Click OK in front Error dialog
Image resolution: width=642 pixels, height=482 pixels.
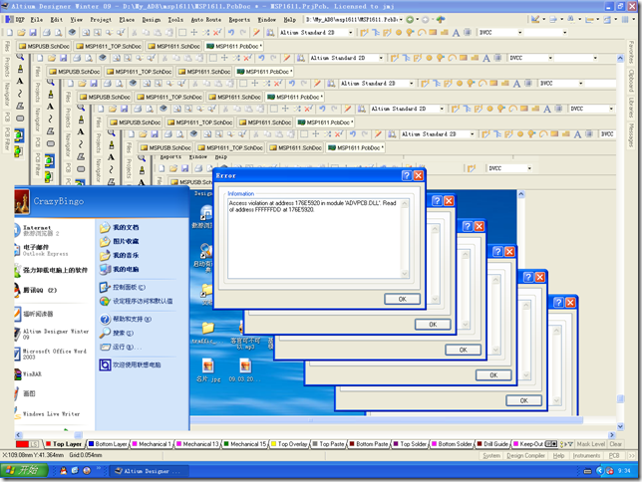click(402, 299)
